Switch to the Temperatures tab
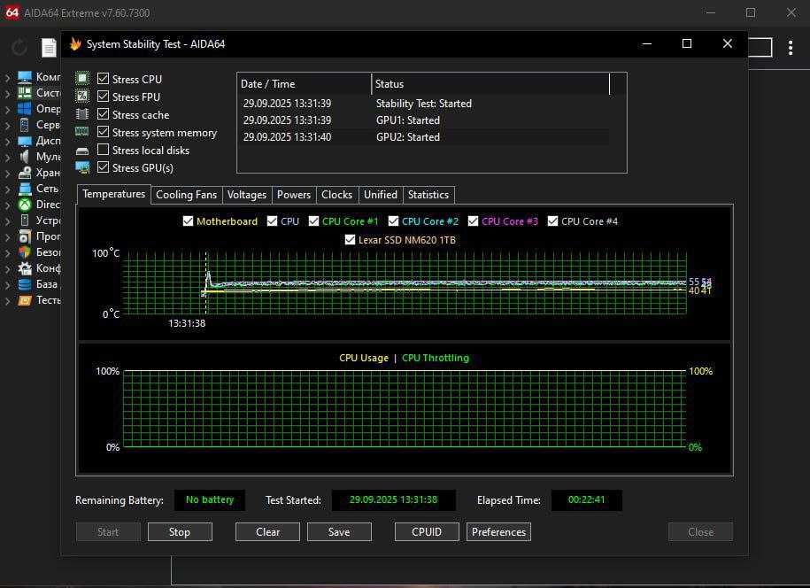 click(113, 194)
